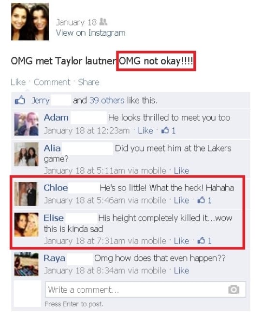Click the January 18 post date
The image size is (261, 312).
76,22
